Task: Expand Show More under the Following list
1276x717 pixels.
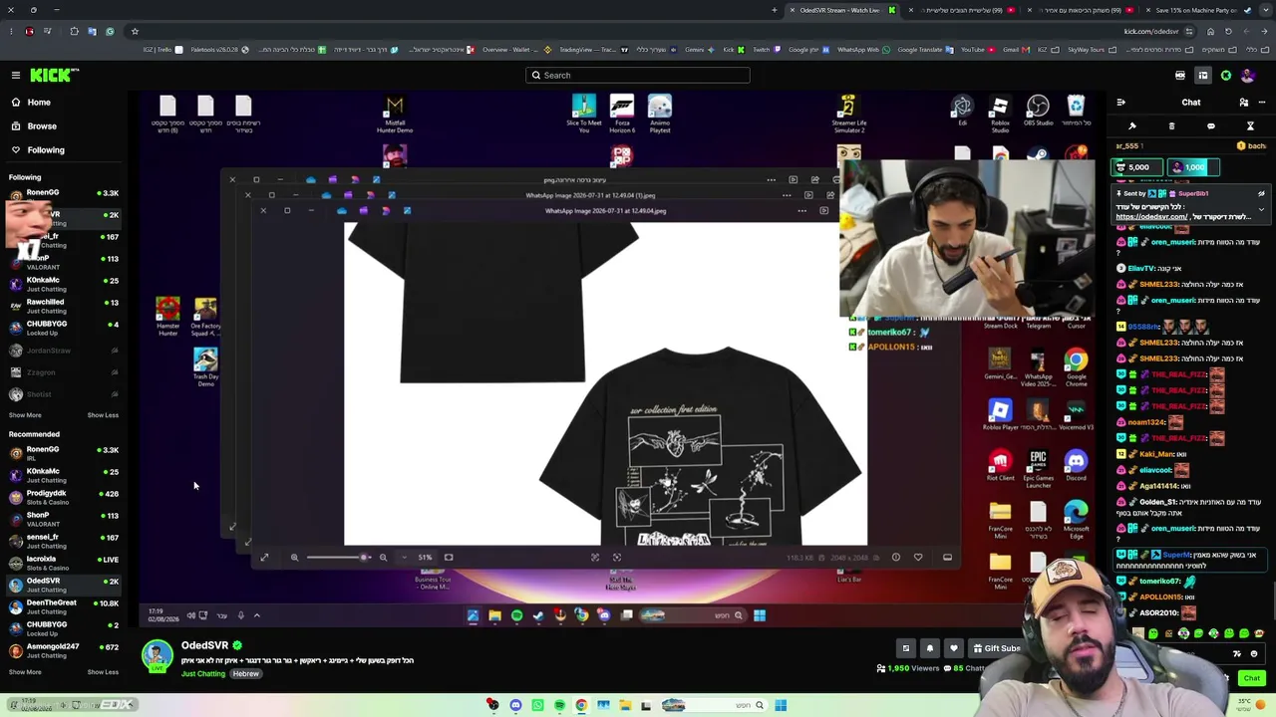Action: [25, 415]
